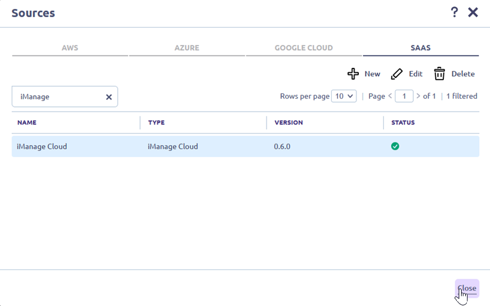Click the page number input field
The image size is (490, 306).
tap(404, 96)
